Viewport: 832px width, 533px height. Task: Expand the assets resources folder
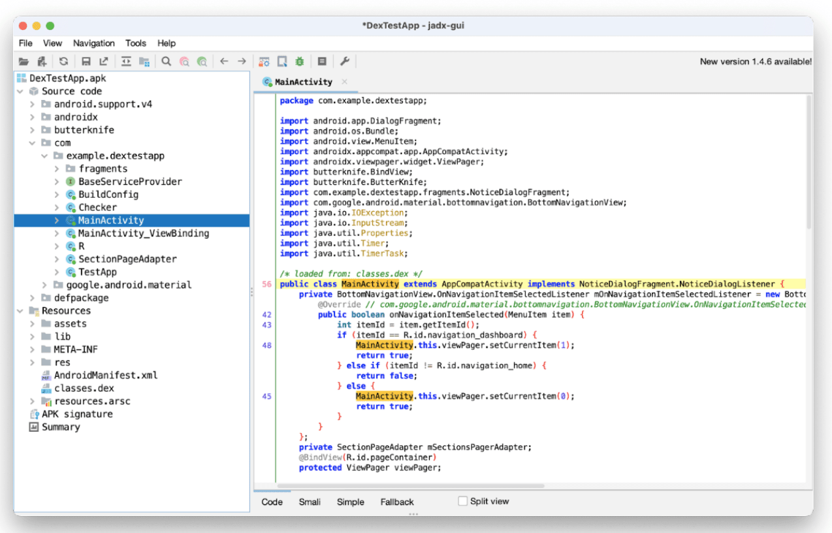click(32, 324)
